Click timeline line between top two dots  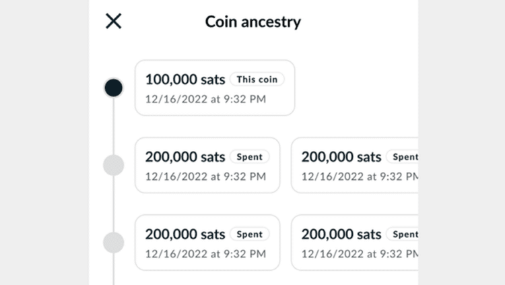[x=113, y=127]
